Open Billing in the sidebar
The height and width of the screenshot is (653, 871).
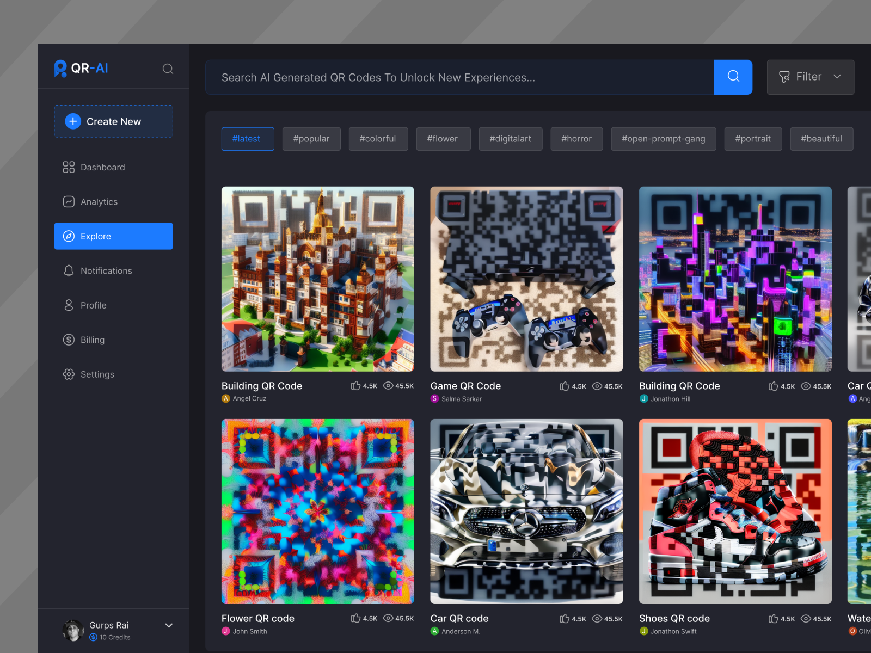(92, 340)
